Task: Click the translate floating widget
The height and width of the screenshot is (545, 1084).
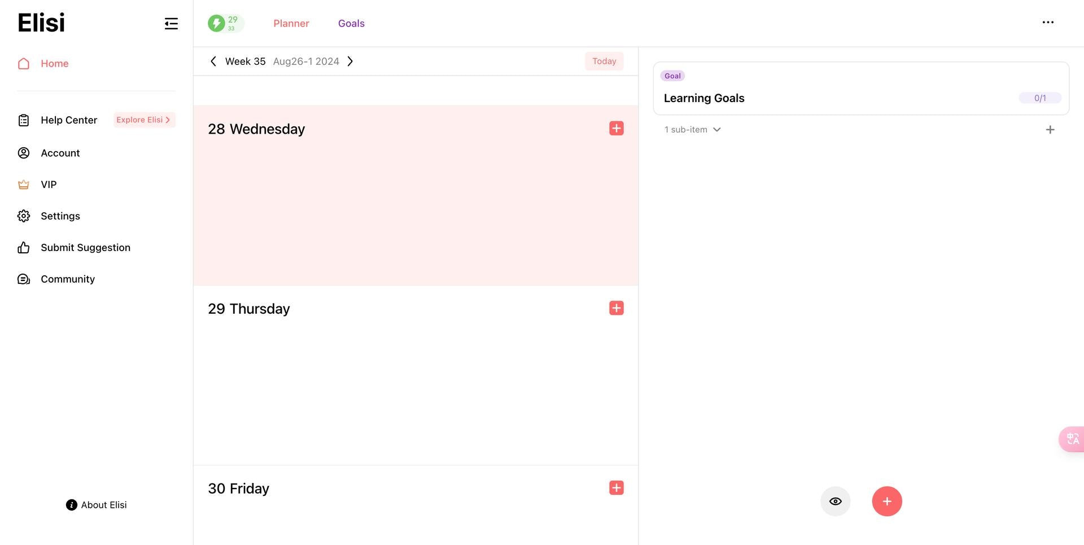Action: pos(1072,439)
